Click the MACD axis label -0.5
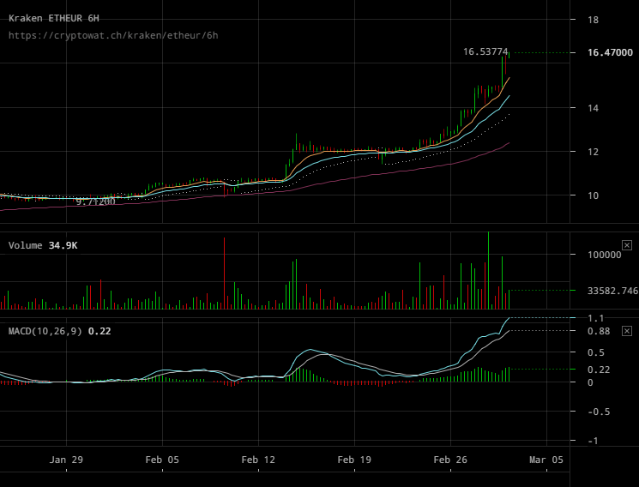639x487 pixels. (x=599, y=412)
